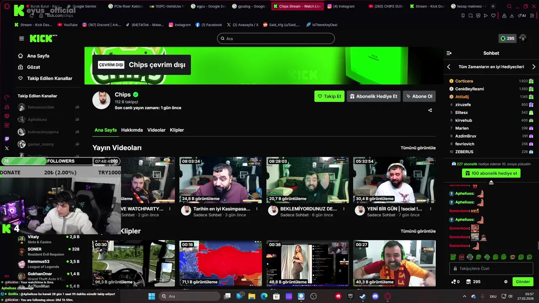Go to previous gift leaderboard with left chevron
This screenshot has height=303, width=539.
pos(448,66)
